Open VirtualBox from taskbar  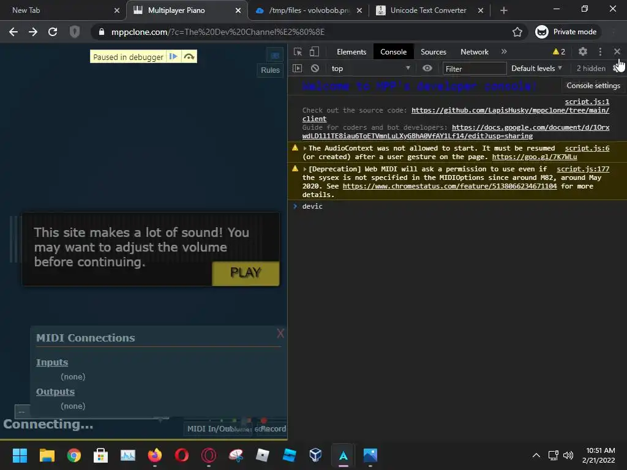[x=315, y=455]
